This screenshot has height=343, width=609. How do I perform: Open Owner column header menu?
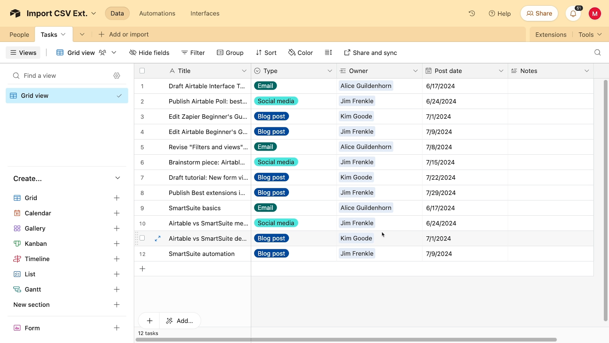415,71
